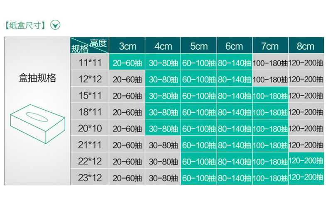328x198 pixels.
Task: Click the green 120-200抽 cell in 23*12 row
Action: pyautogui.click(x=306, y=178)
